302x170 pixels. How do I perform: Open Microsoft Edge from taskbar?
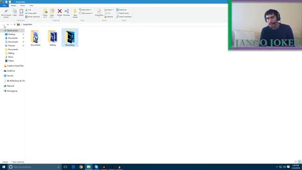[x=73, y=167]
